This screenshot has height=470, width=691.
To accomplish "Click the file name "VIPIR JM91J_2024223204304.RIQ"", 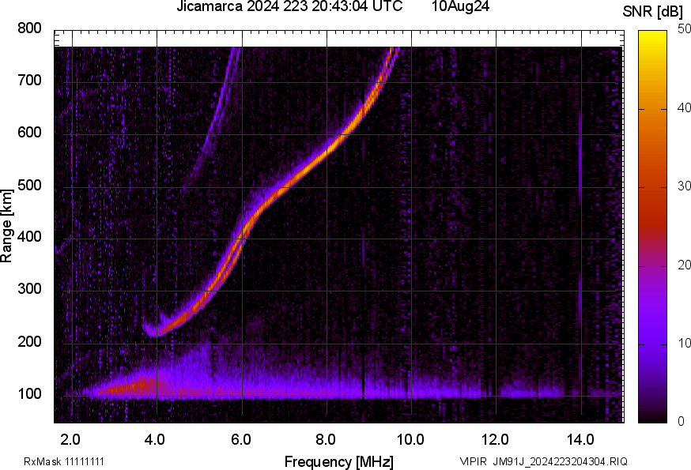I will click(543, 461).
